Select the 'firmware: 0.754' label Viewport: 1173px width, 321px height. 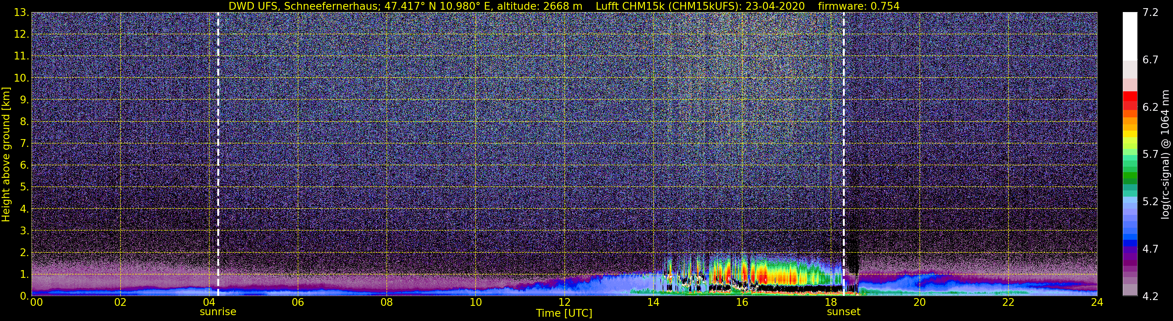click(x=858, y=6)
